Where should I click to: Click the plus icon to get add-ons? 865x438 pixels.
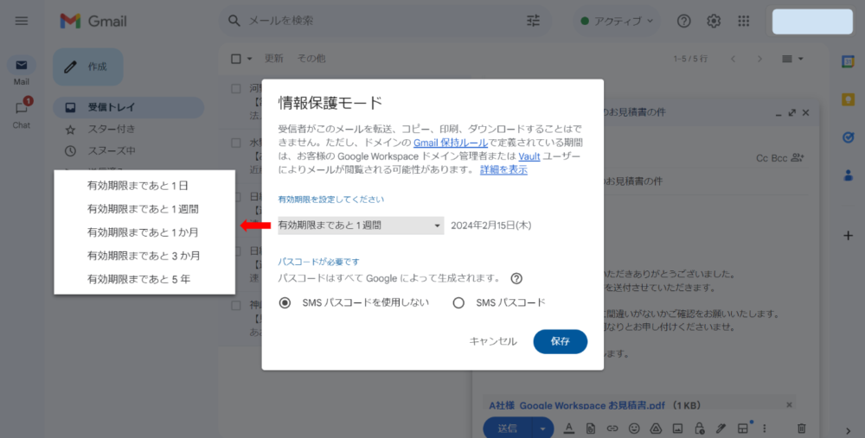coord(848,236)
